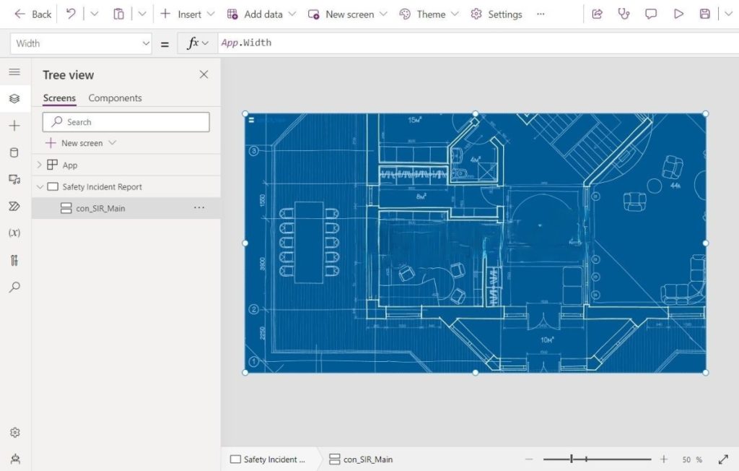Open the Share icon in top bar
The height and width of the screenshot is (471, 739).
tap(597, 14)
